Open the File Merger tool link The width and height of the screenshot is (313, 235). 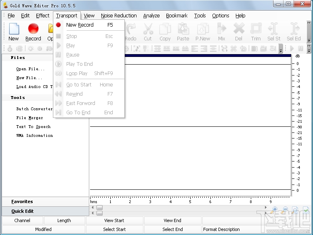click(29, 117)
